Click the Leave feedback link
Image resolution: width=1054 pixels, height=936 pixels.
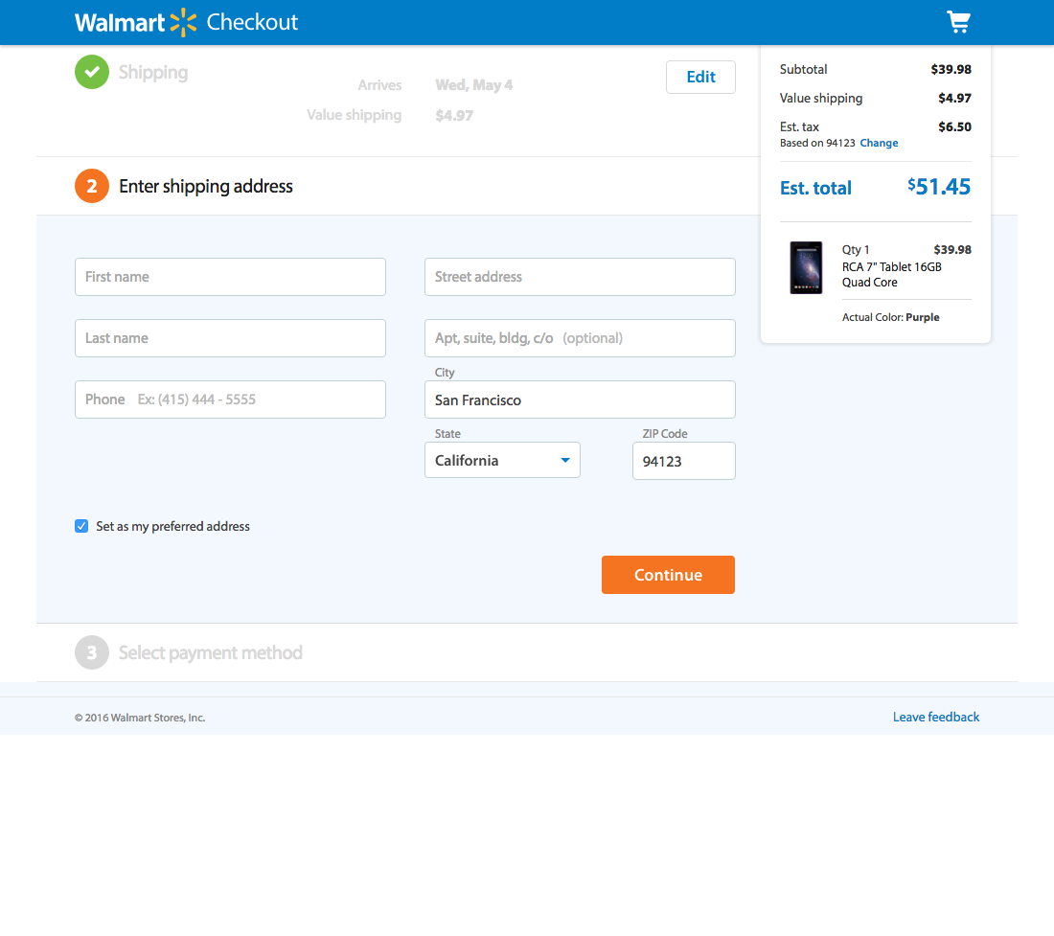point(936,717)
